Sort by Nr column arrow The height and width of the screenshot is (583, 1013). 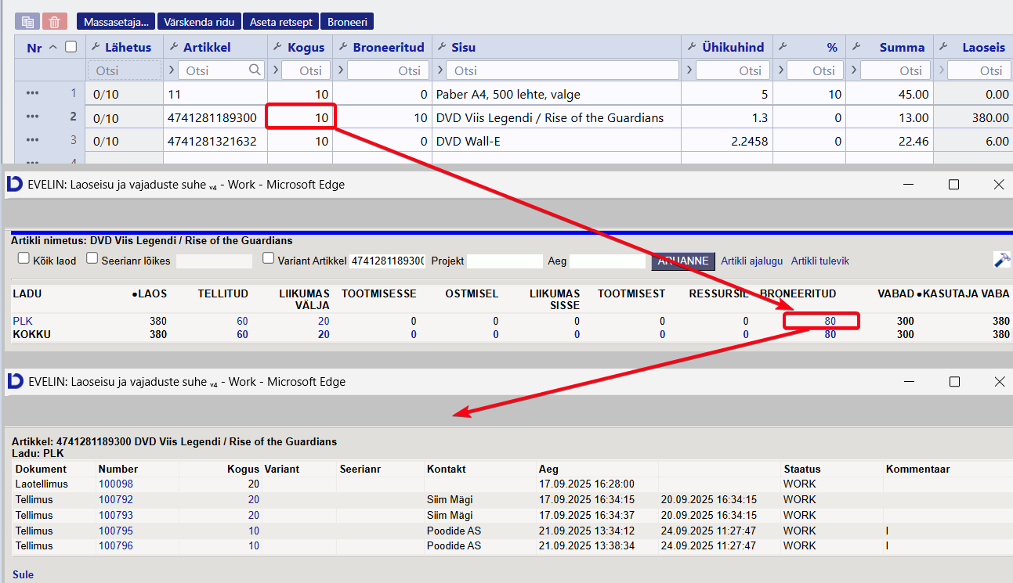point(53,47)
